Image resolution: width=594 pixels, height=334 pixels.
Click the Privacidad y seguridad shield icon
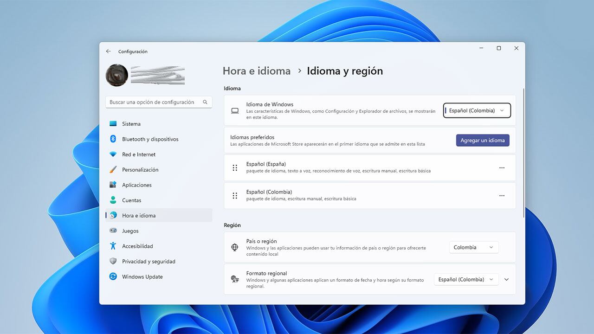pos(113,261)
